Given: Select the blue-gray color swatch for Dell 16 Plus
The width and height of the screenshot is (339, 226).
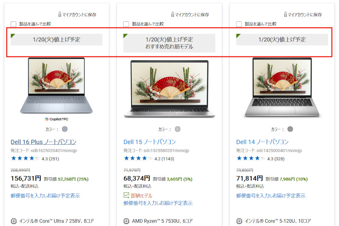Looking at the screenshot, I should (x=65, y=129).
